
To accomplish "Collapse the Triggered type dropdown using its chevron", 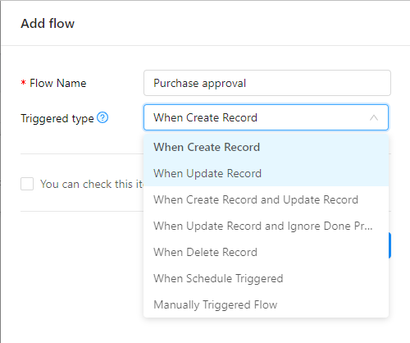I will pos(374,117).
